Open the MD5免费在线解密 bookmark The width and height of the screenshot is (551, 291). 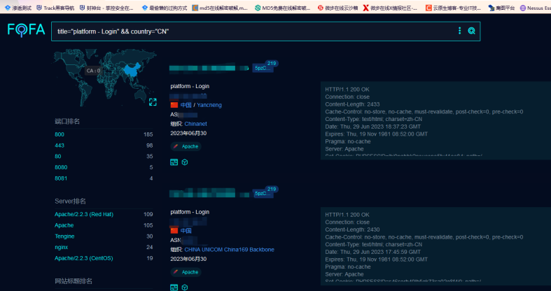[283, 8]
